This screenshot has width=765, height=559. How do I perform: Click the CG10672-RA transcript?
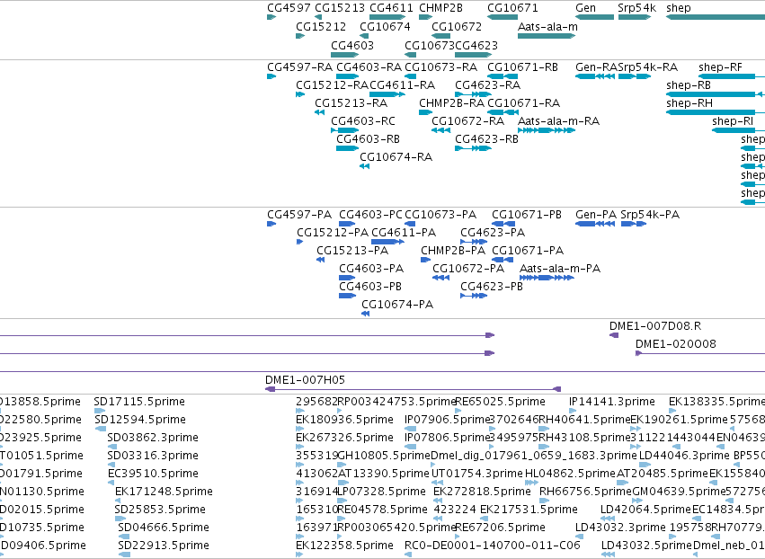click(x=441, y=130)
